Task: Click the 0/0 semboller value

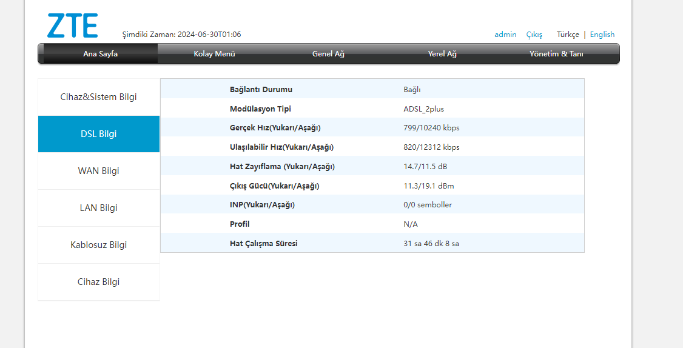Action: click(427, 205)
